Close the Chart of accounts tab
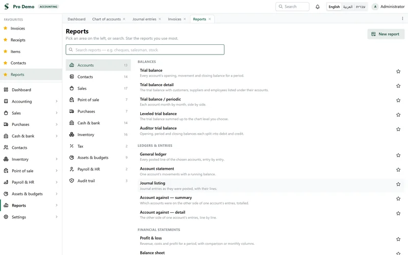The height and width of the screenshot is (255, 408). tap(124, 19)
